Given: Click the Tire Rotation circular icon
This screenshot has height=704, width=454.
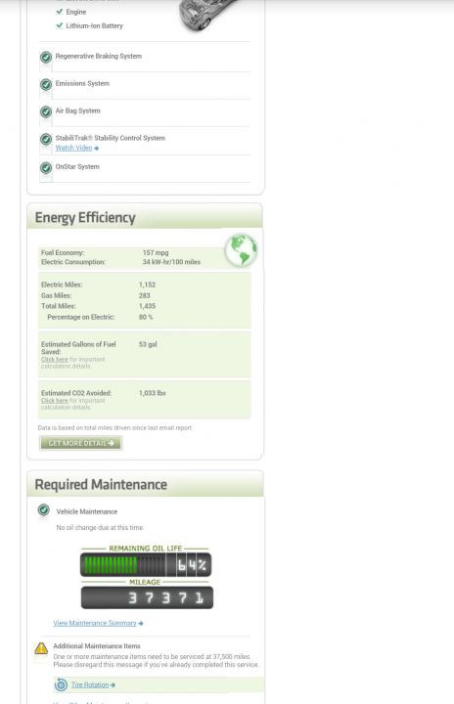Looking at the screenshot, I should [61, 684].
